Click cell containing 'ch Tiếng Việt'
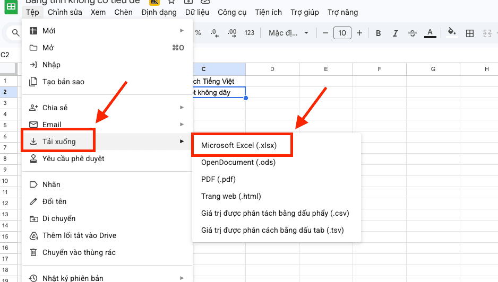498x282 pixels. pyautogui.click(x=219, y=81)
